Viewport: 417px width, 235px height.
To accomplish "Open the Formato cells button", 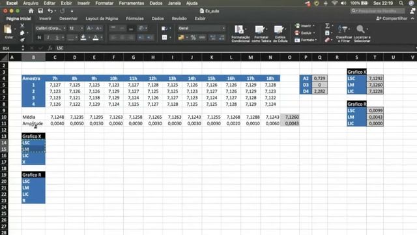I will tap(306, 40).
